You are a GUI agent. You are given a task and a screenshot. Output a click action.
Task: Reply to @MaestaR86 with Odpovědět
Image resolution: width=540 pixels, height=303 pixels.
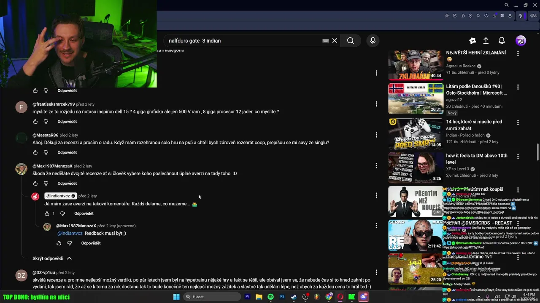click(67, 152)
